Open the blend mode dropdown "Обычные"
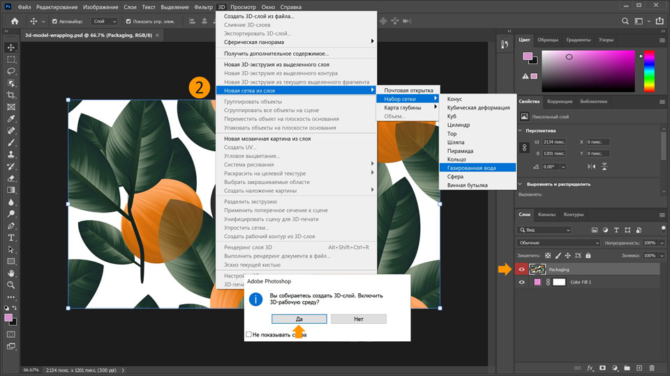The height and width of the screenshot is (376, 670). pyautogui.click(x=558, y=242)
